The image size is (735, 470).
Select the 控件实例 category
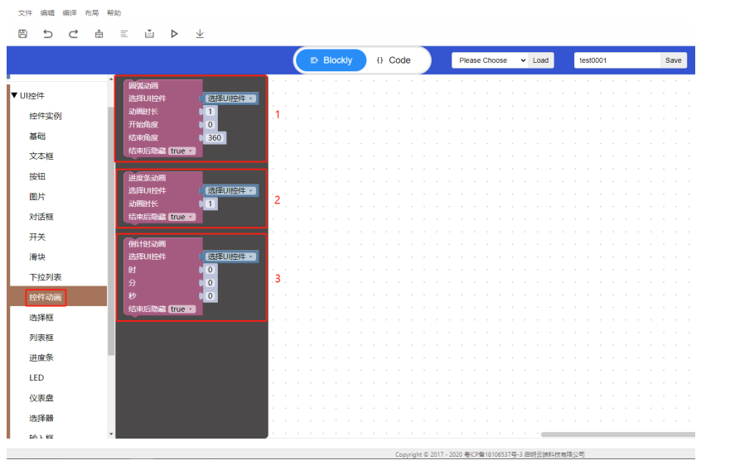click(x=46, y=116)
